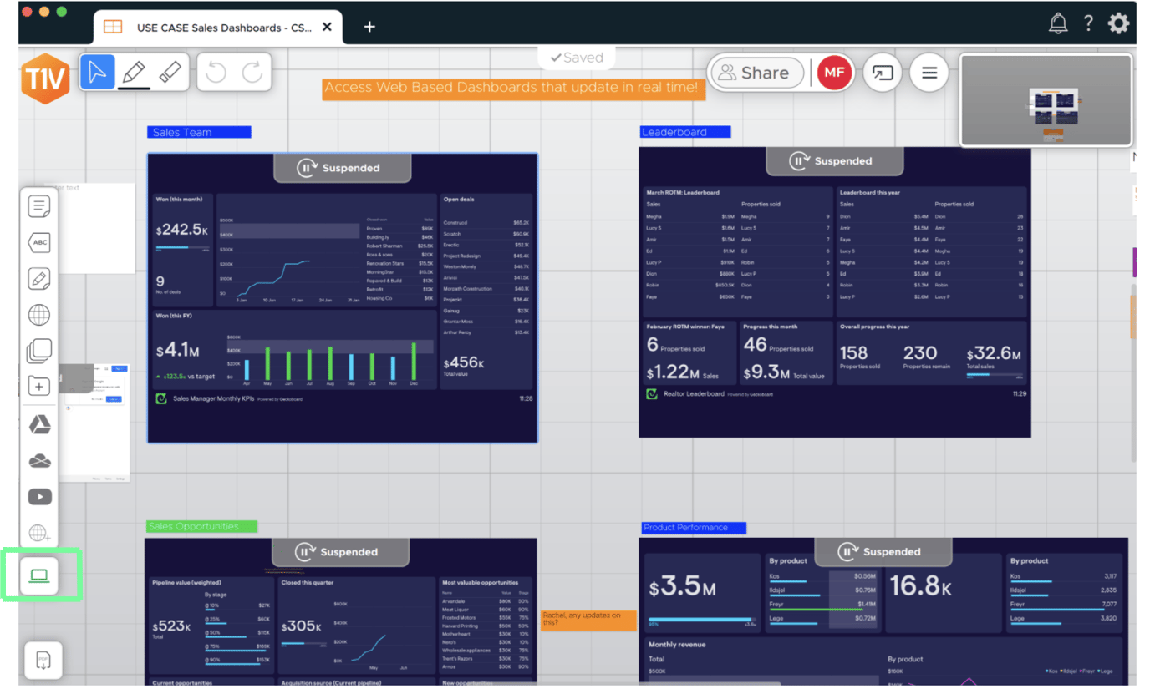This screenshot has width=1150, height=694.
Task: Select the eraser tool
Action: point(170,73)
